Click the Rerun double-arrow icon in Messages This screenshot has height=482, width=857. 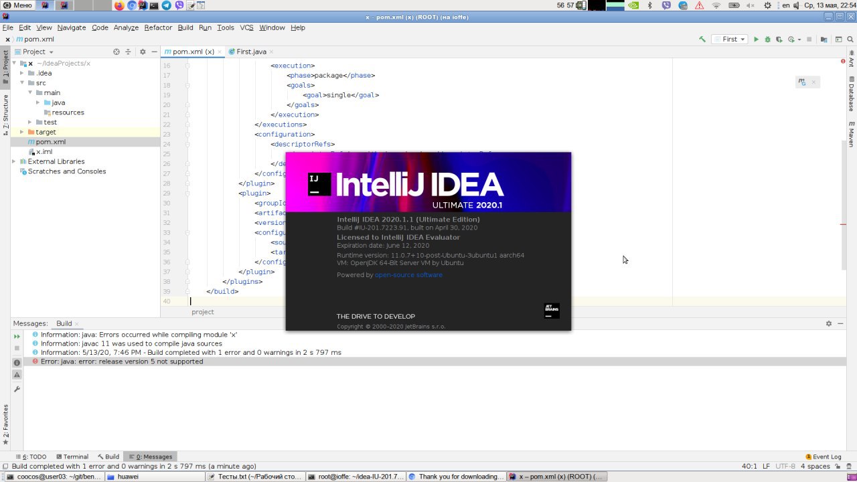17,337
